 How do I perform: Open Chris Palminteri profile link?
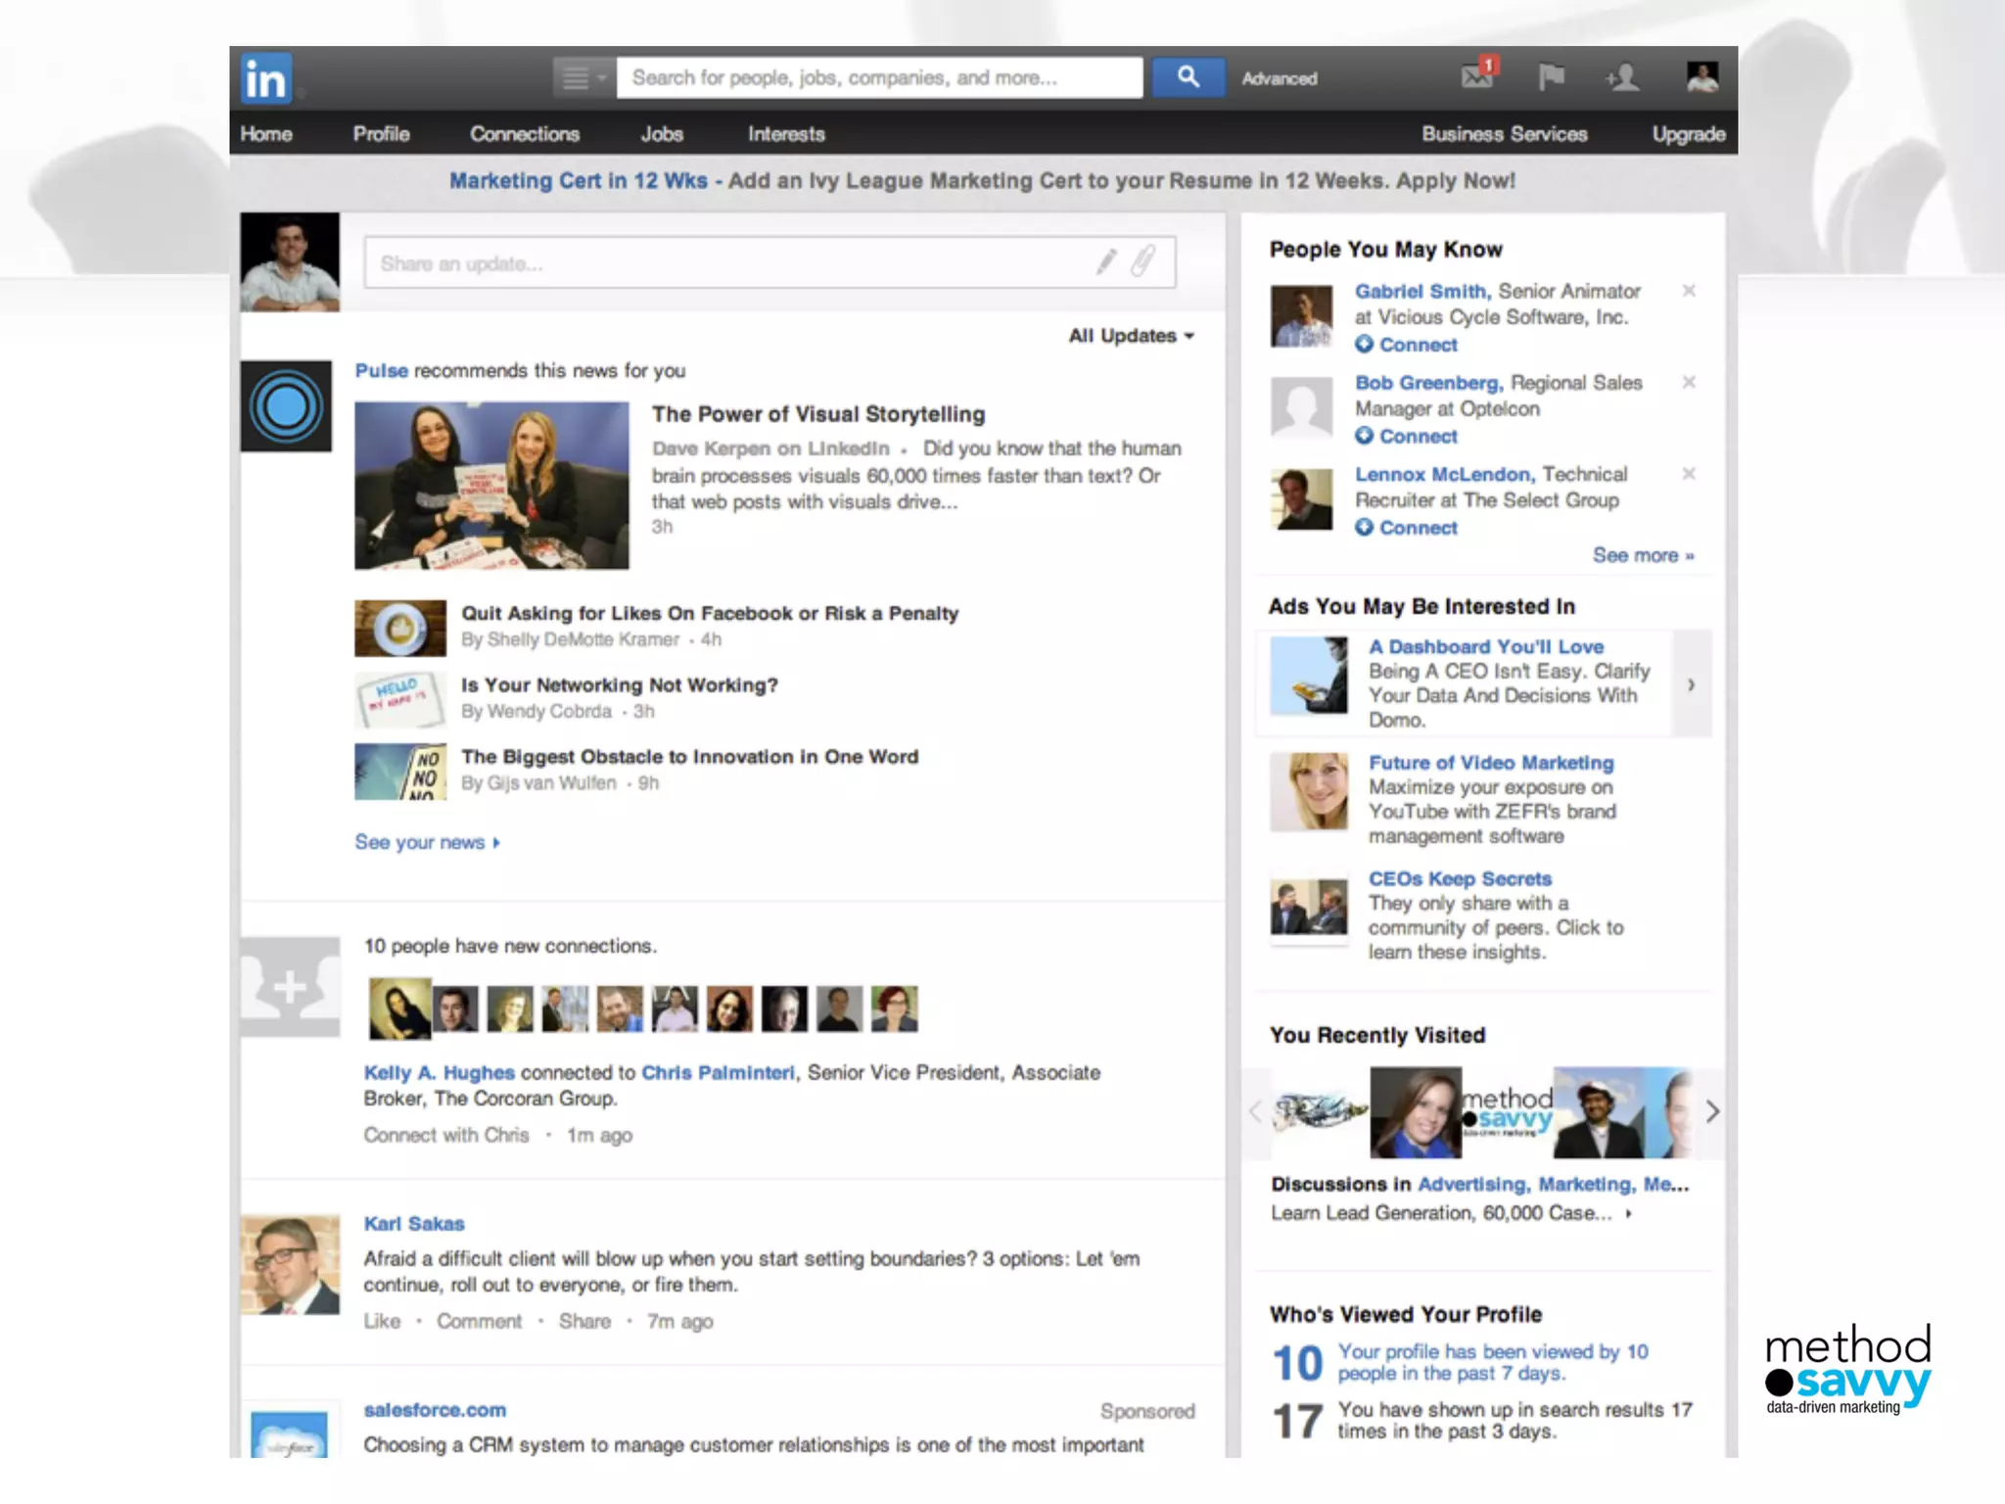pyautogui.click(x=718, y=1073)
